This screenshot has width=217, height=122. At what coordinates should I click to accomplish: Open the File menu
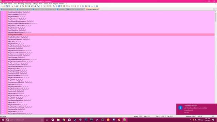coord(2,4)
